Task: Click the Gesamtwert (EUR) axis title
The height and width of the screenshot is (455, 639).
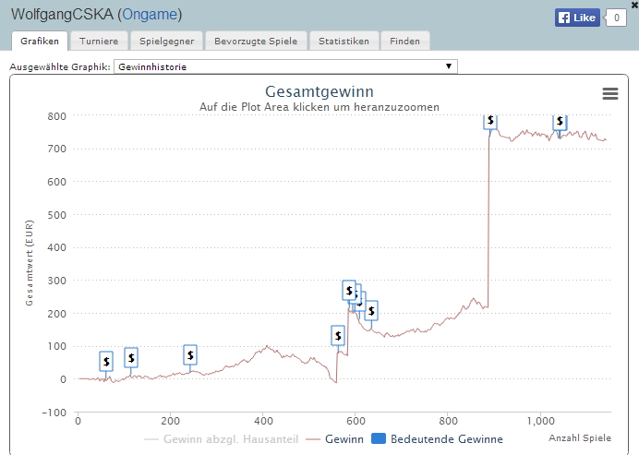Action: click(x=30, y=263)
